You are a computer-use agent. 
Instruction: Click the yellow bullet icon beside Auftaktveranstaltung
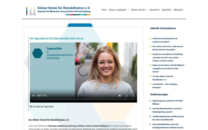pos(150,38)
